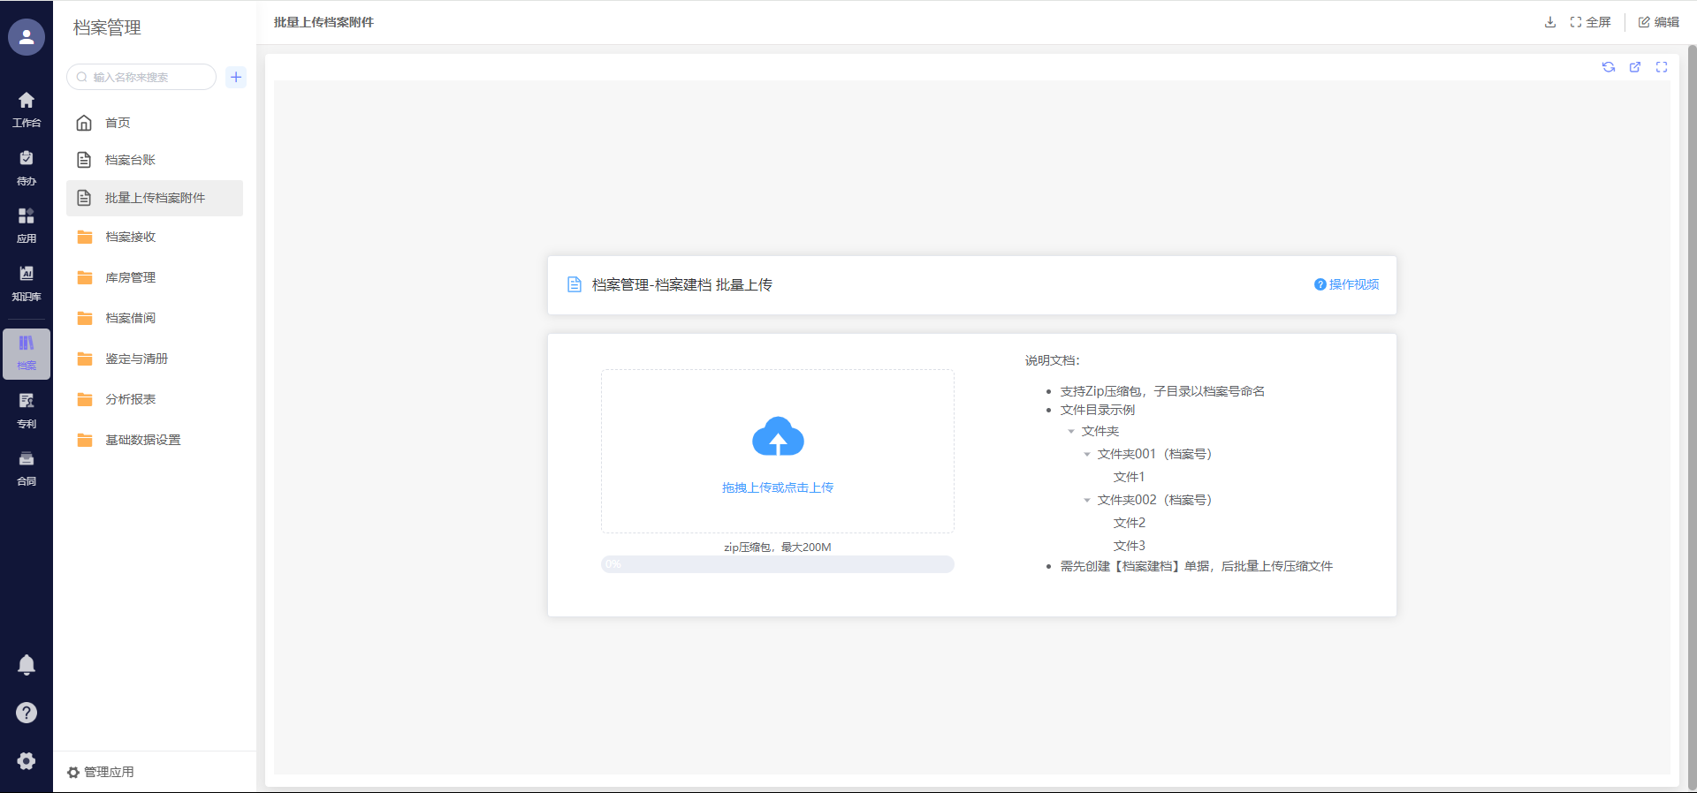Click the refresh icon above the content panel
This screenshot has height=793, width=1697.
pyautogui.click(x=1609, y=67)
